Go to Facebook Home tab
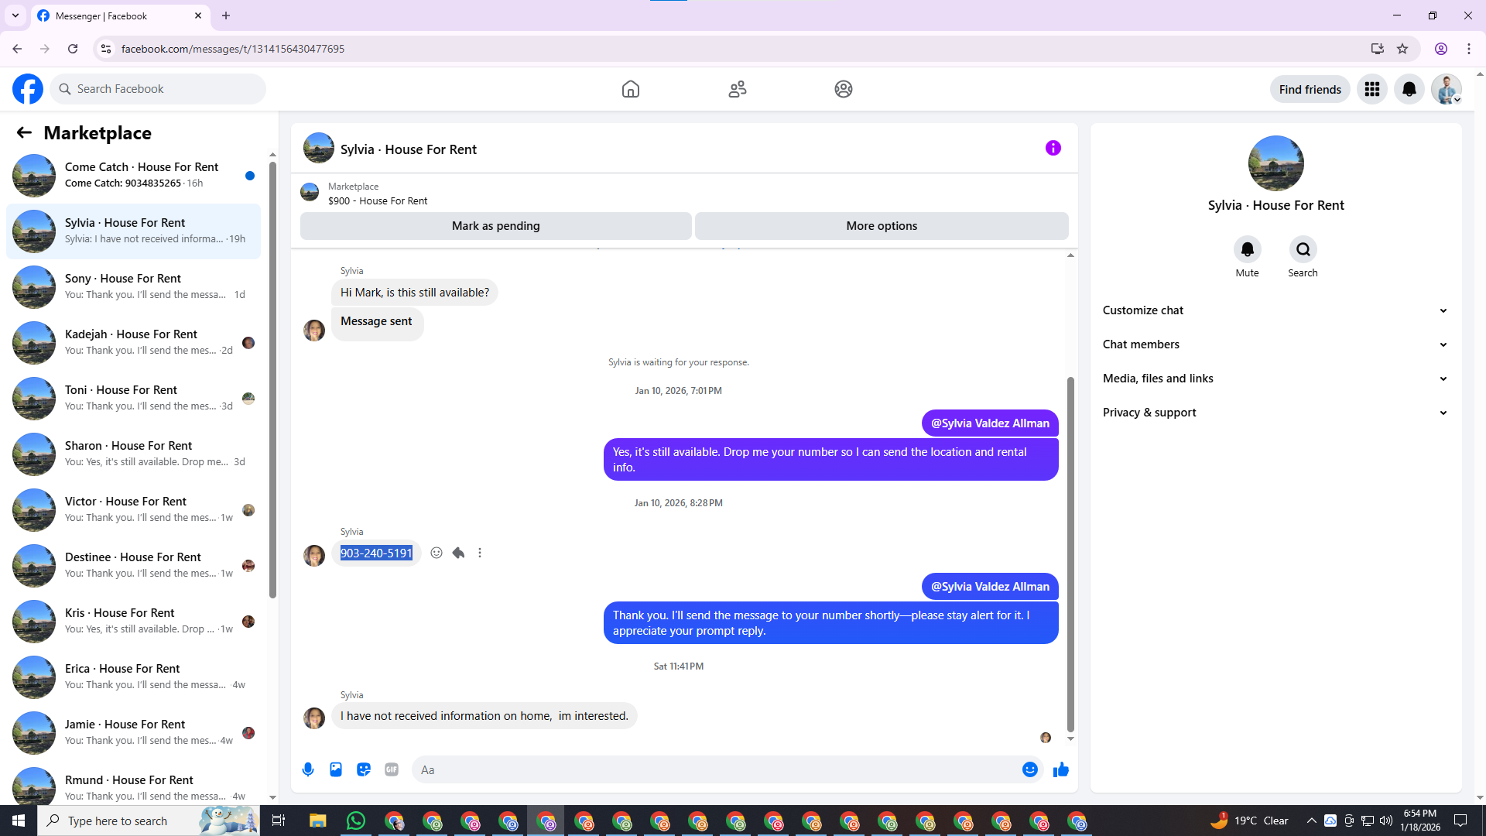Viewport: 1486px width, 836px height. coord(631,89)
